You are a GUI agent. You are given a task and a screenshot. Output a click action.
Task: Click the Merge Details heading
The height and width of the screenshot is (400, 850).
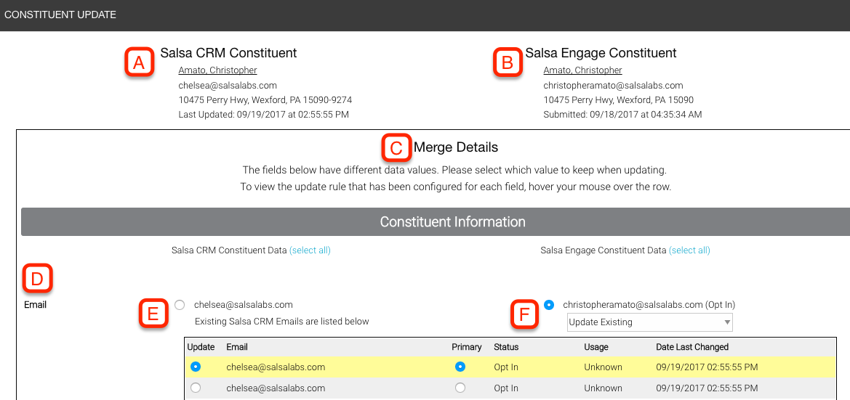455,147
